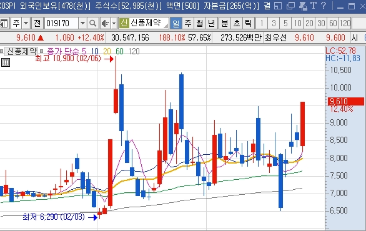Click the volume value 30,547,156

tap(130, 37)
